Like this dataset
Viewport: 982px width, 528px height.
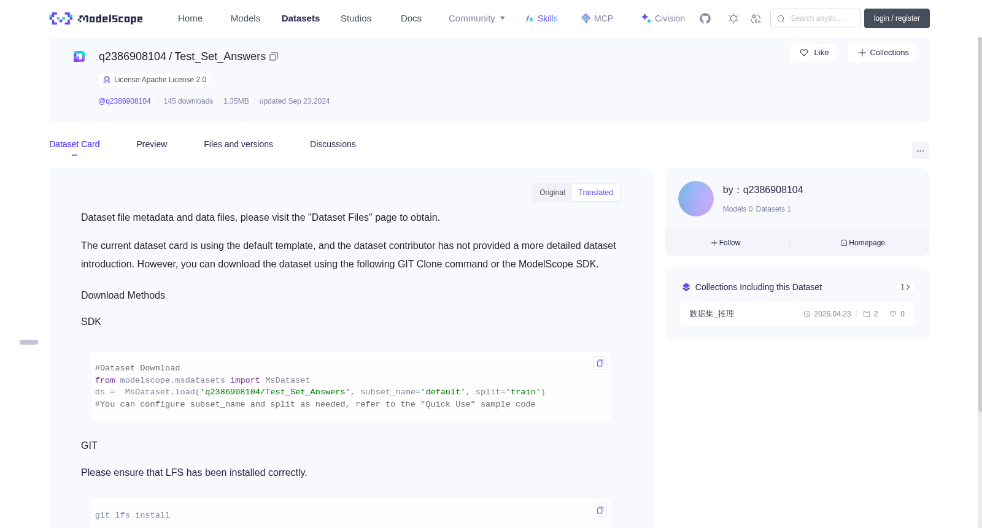pos(813,53)
